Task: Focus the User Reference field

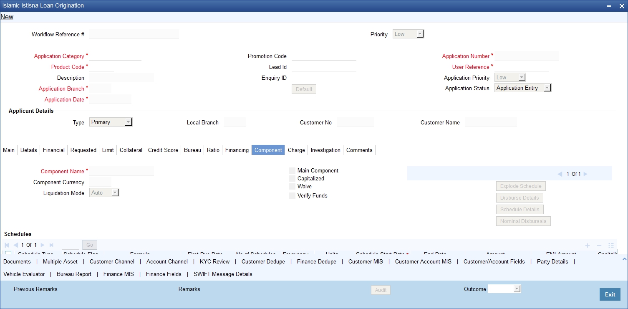Action: pos(522,67)
